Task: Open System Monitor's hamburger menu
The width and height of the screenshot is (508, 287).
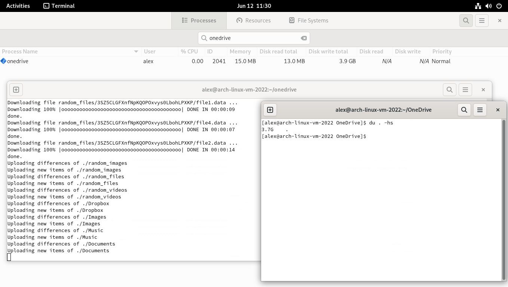Action: 481,21
